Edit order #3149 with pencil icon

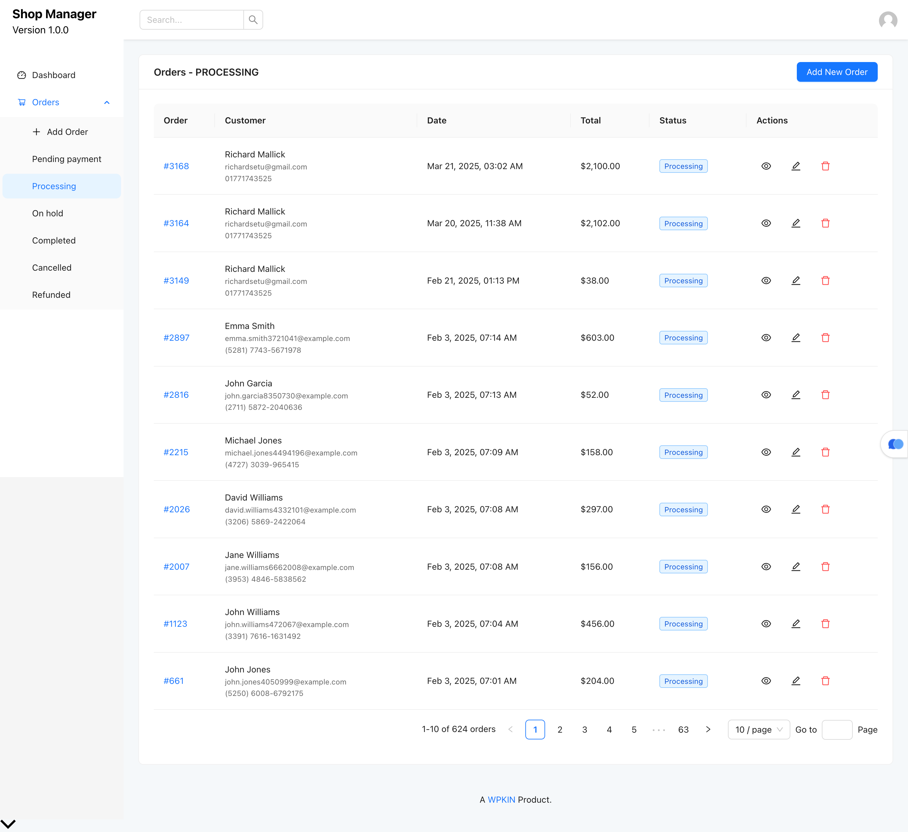tap(796, 281)
